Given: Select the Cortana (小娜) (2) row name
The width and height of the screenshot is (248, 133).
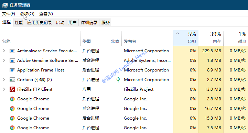Looking at the screenshot, I should click(x=34, y=80).
